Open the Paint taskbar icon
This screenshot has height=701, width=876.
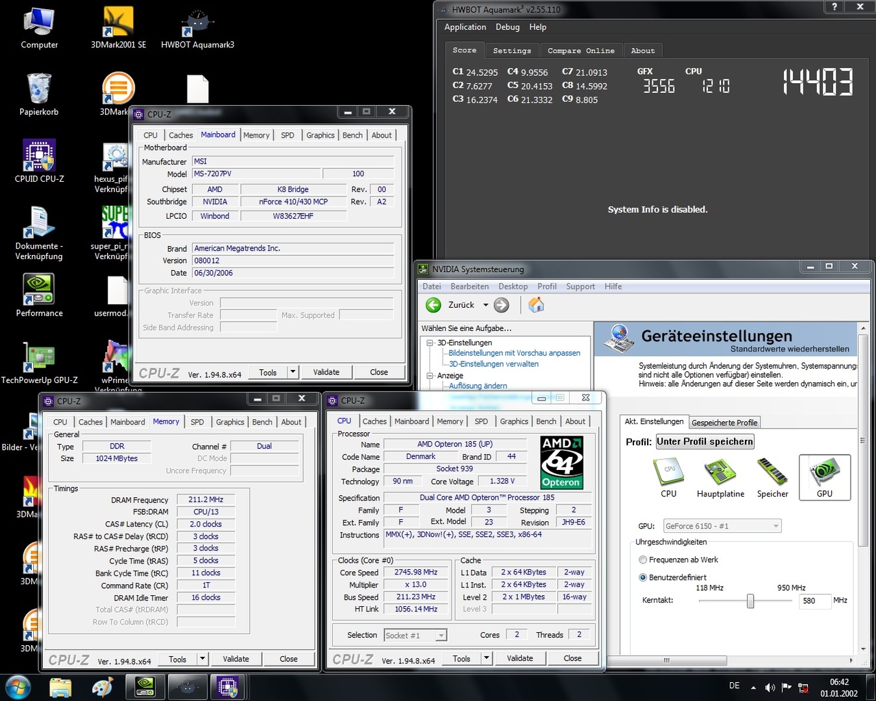click(102, 687)
